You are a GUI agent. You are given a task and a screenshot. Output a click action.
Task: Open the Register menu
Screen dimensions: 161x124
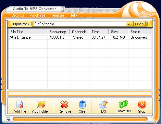point(57,15)
